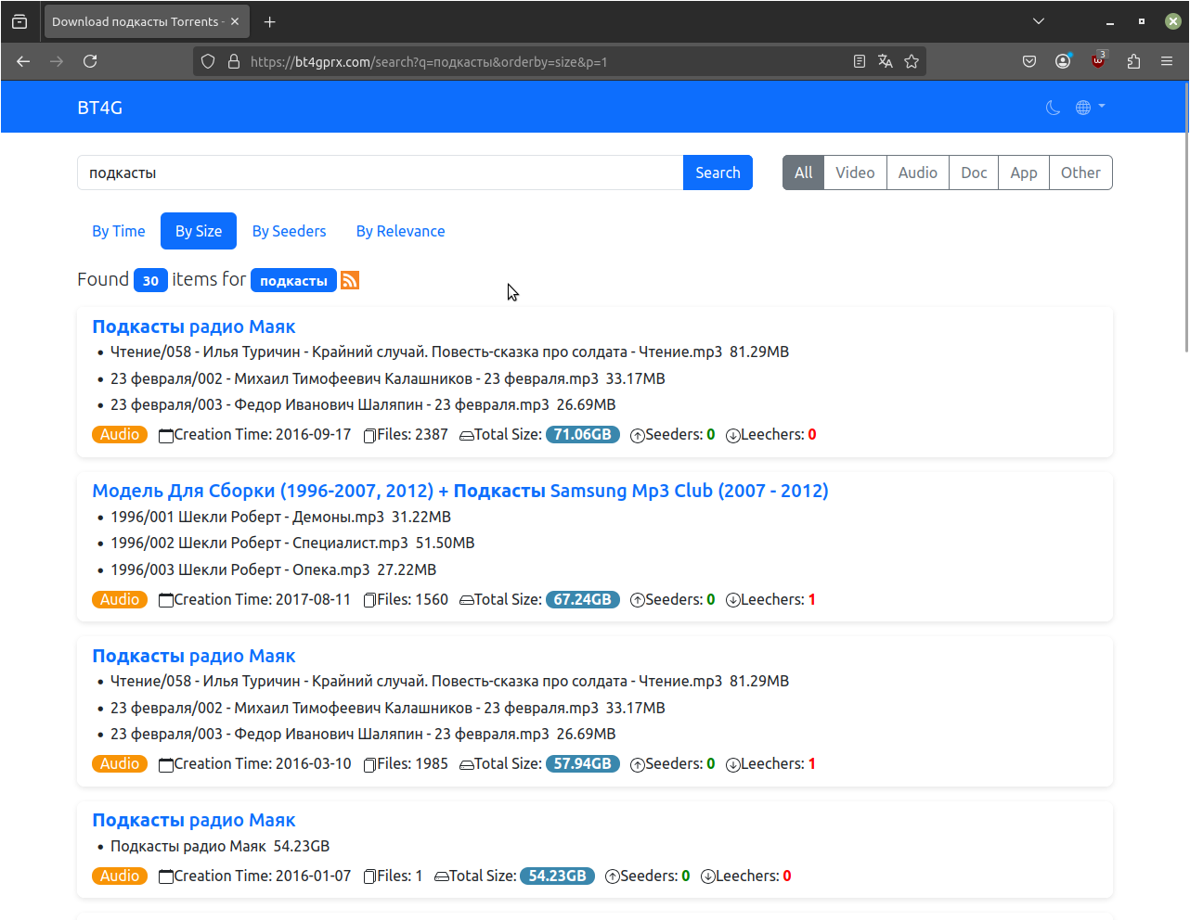Click the tracking protection shield icon

pyautogui.click(x=208, y=61)
